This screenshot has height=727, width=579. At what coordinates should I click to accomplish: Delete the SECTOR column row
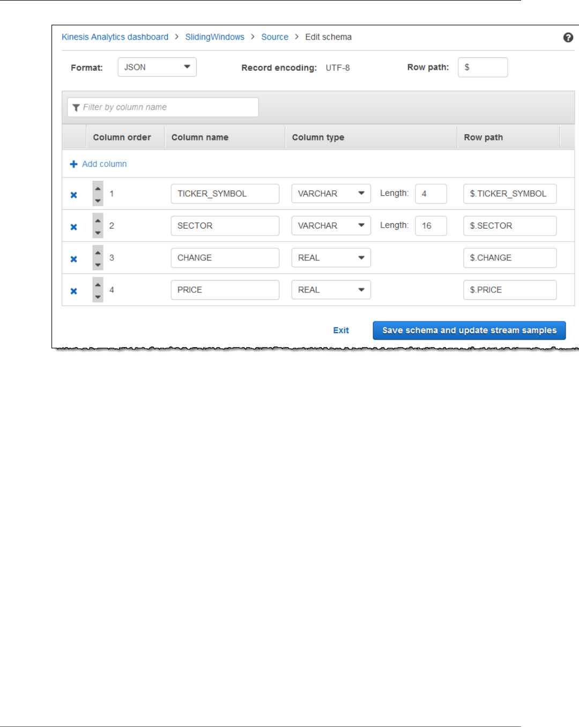(74, 227)
